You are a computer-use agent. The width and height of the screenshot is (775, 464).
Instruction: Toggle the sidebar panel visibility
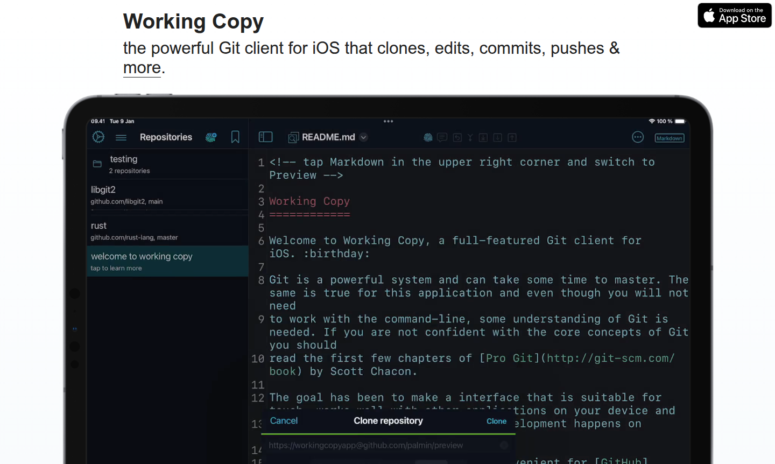point(266,137)
